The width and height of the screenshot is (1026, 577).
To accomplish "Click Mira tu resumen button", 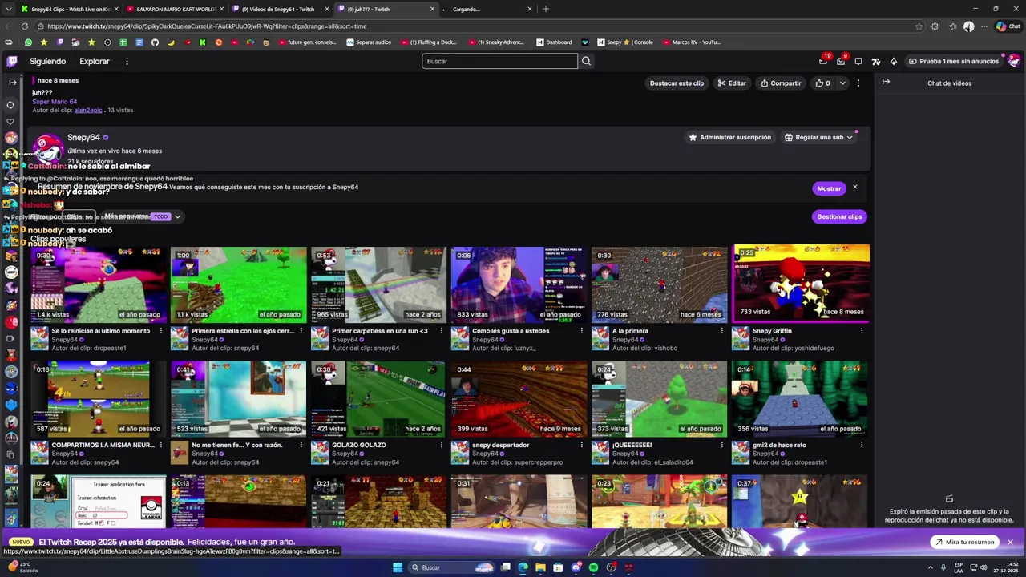I will click(x=963, y=543).
